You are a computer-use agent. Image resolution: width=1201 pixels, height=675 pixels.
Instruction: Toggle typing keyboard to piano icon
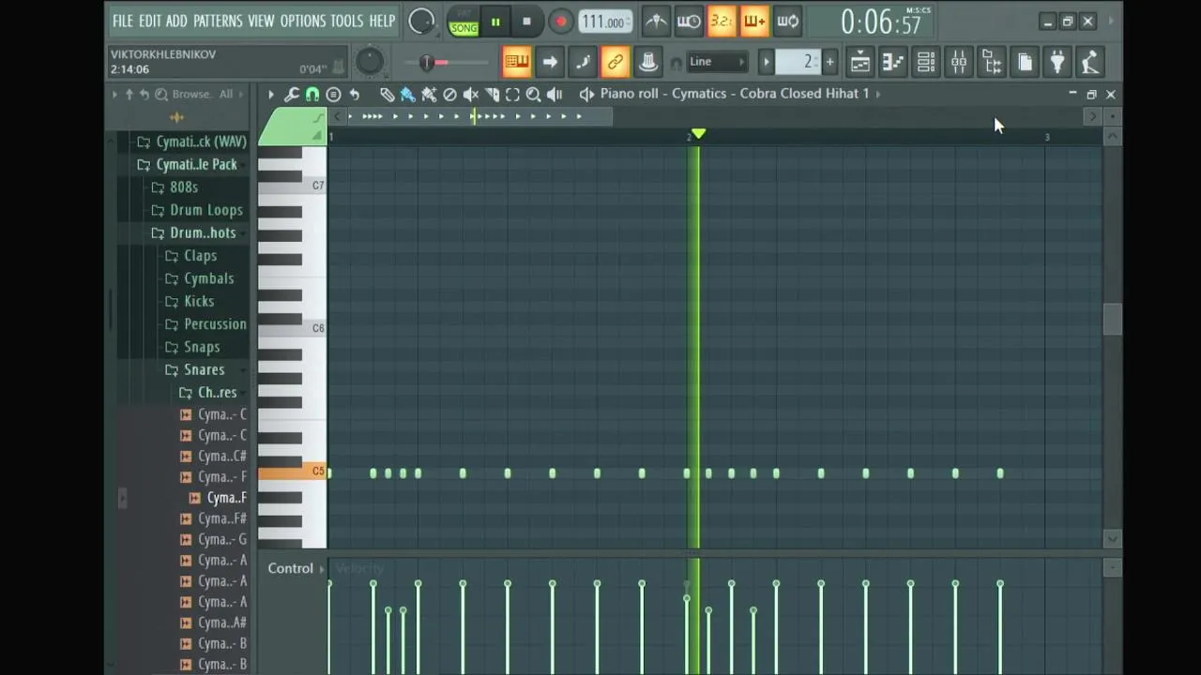(x=516, y=62)
